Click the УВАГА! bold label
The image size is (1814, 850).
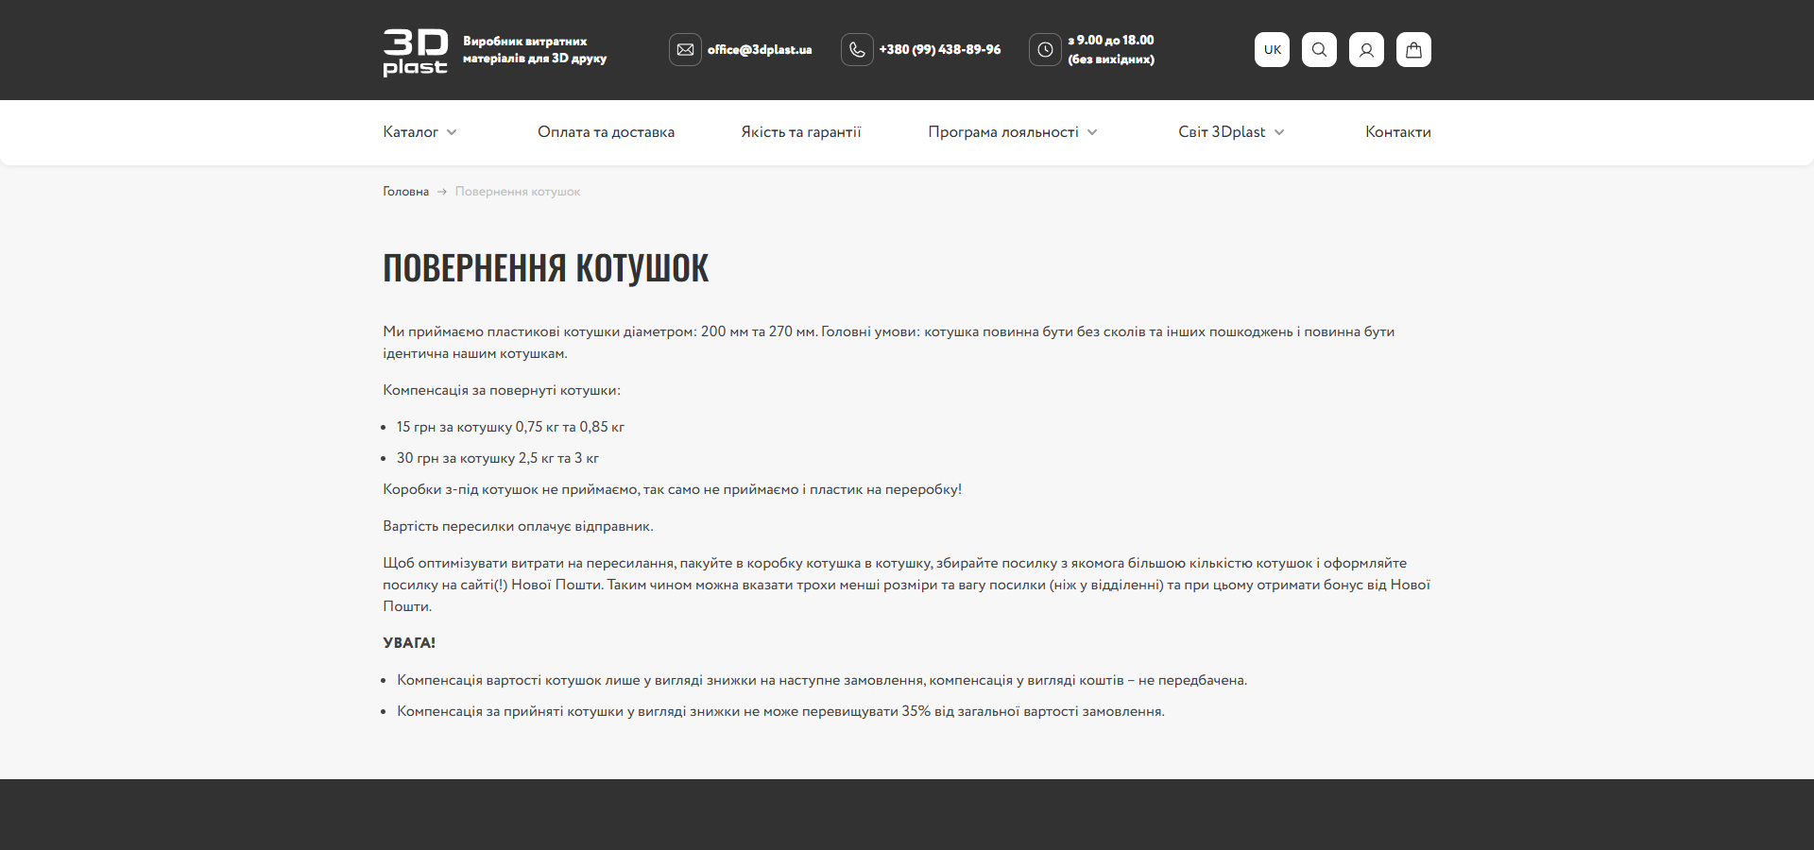click(x=409, y=643)
